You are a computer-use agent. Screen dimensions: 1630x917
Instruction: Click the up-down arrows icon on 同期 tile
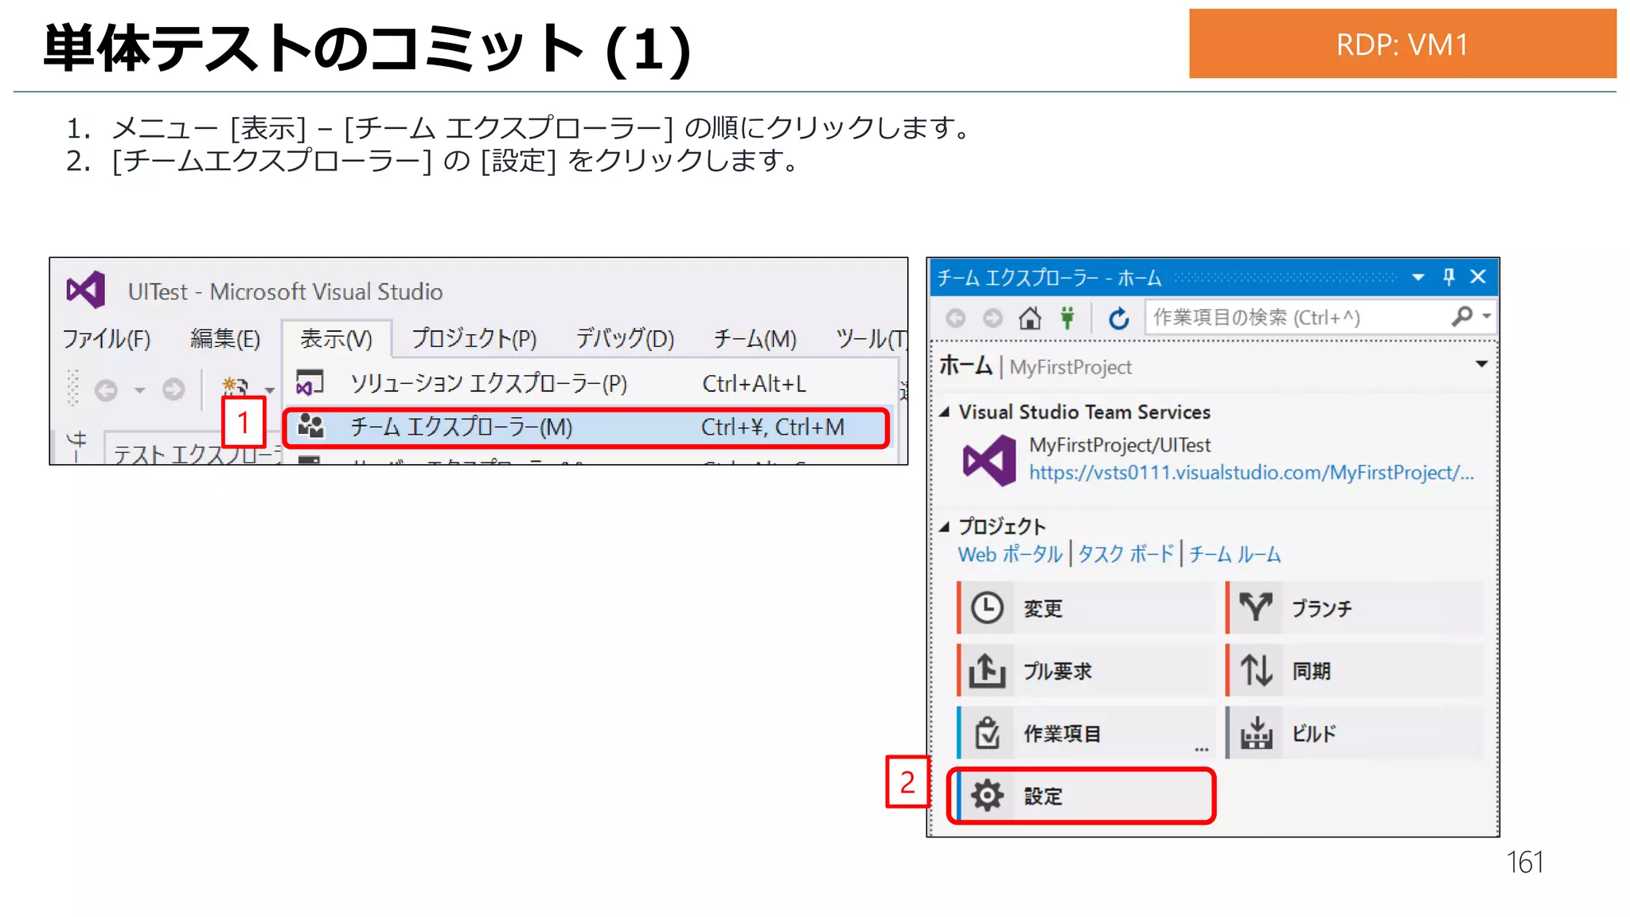tap(1257, 670)
